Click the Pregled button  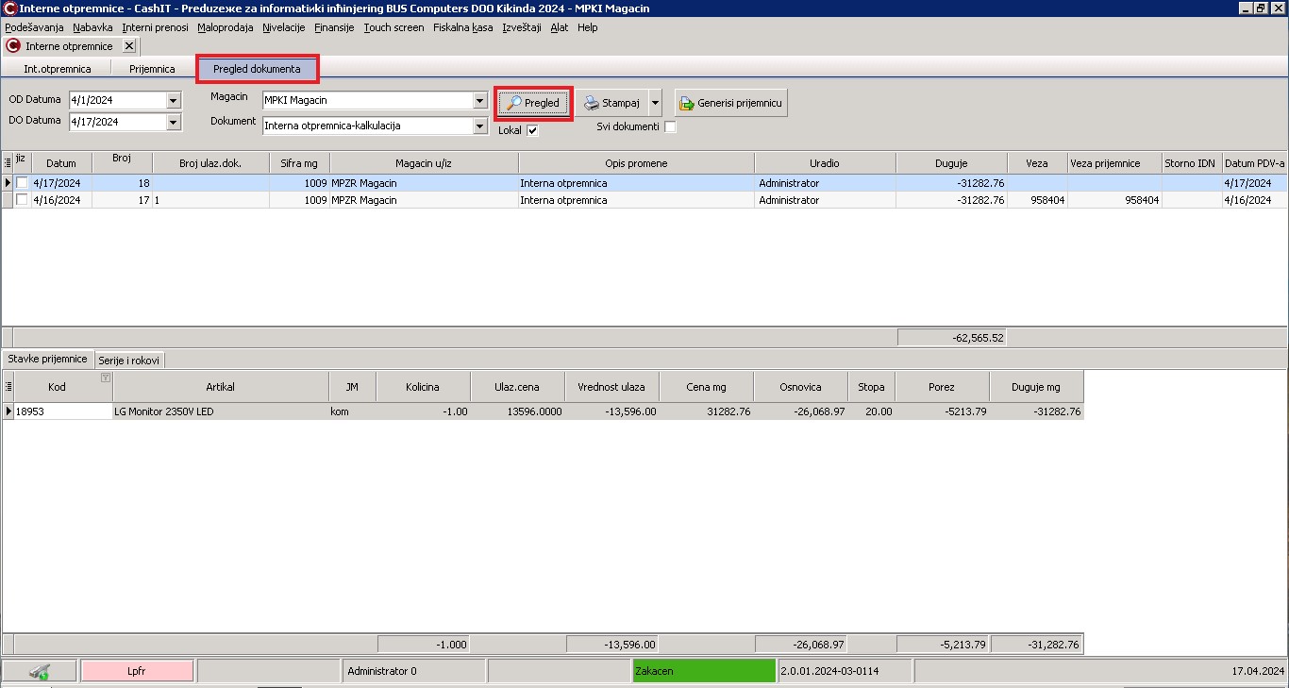pos(533,103)
